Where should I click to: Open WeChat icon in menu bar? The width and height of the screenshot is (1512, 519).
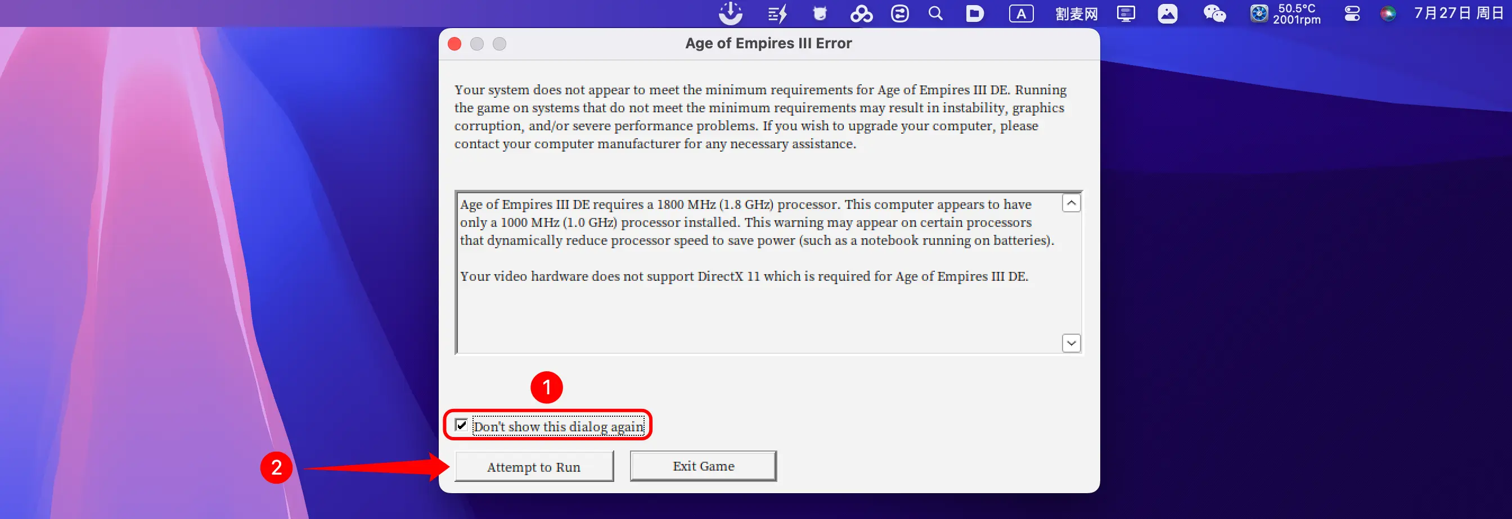tap(1214, 13)
